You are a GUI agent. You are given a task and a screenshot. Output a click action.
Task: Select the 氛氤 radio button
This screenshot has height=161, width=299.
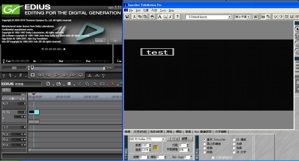234,148
